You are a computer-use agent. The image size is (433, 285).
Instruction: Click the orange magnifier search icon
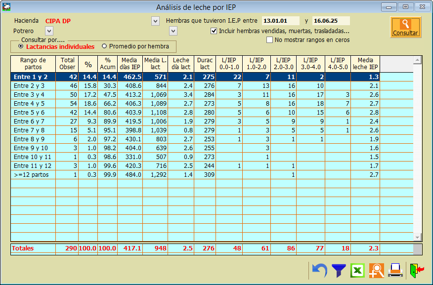[x=376, y=270]
